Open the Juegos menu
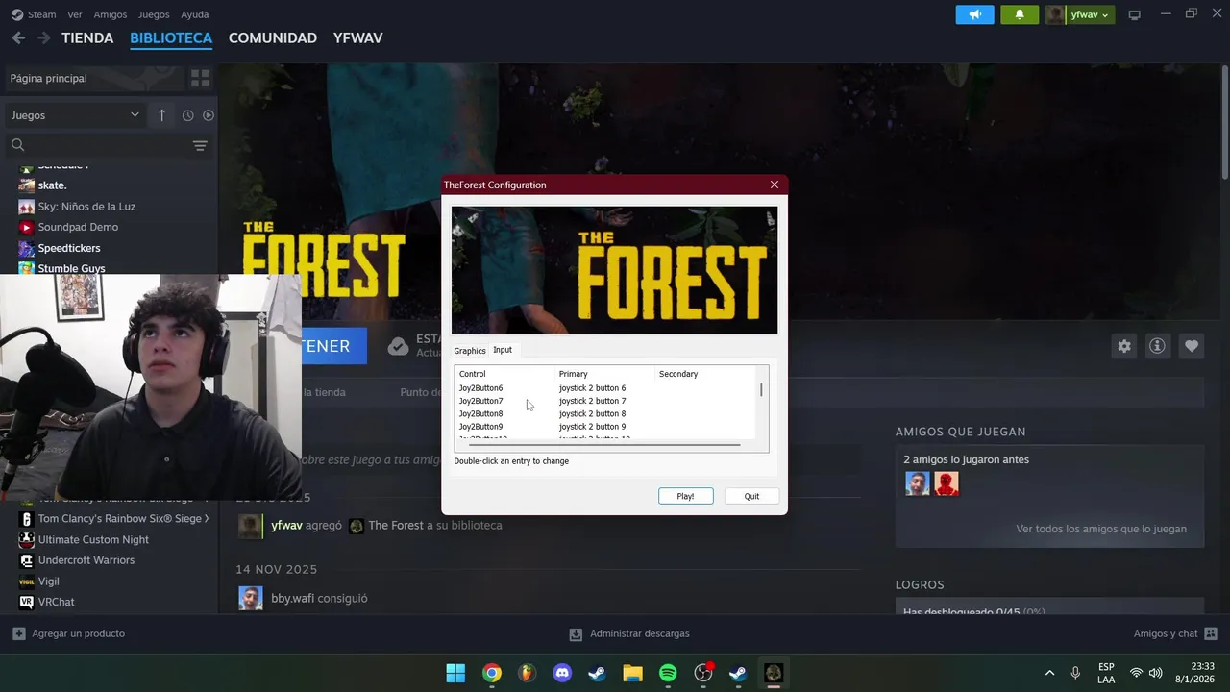The height and width of the screenshot is (692, 1230). pyautogui.click(x=154, y=14)
